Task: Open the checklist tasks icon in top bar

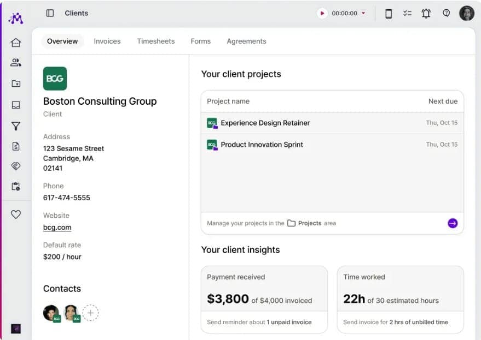Action: [x=407, y=13]
